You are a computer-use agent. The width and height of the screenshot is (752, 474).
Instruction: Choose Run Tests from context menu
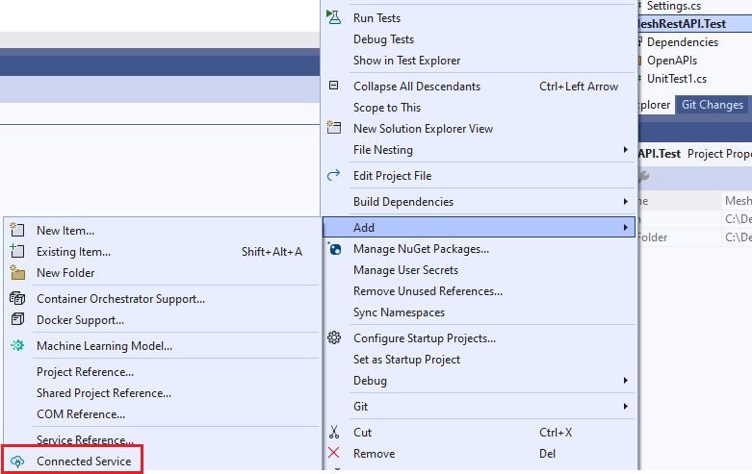click(376, 18)
